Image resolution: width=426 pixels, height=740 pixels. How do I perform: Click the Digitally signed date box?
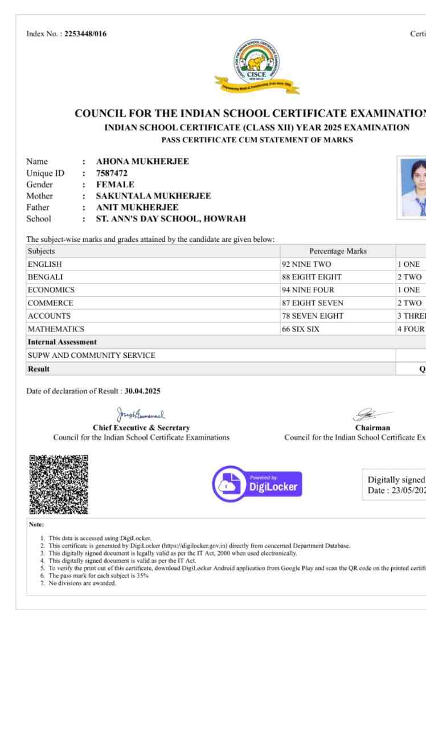395,485
